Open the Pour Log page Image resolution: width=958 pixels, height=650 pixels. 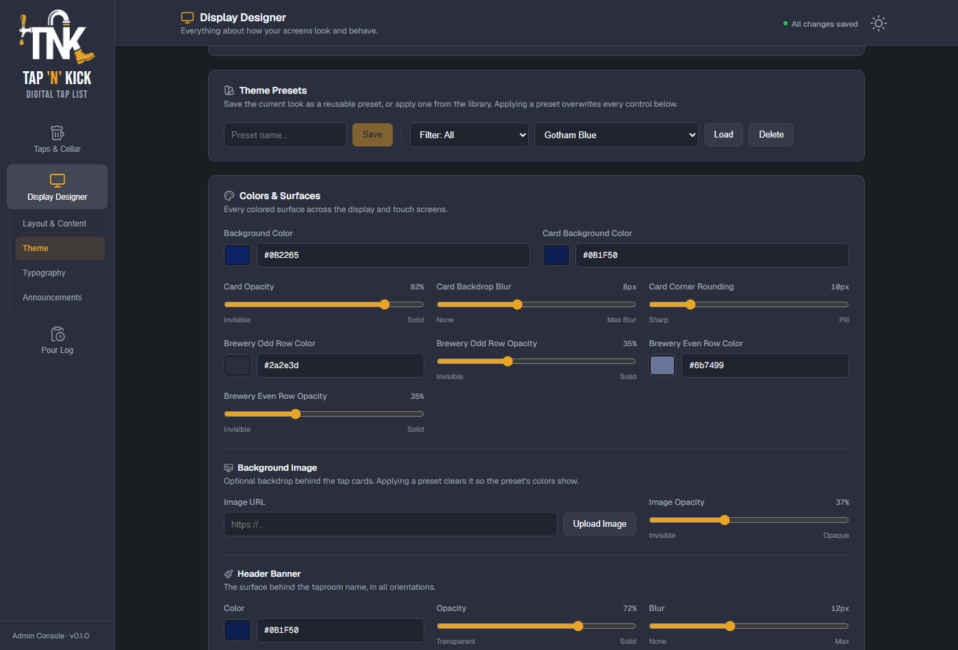(x=57, y=340)
